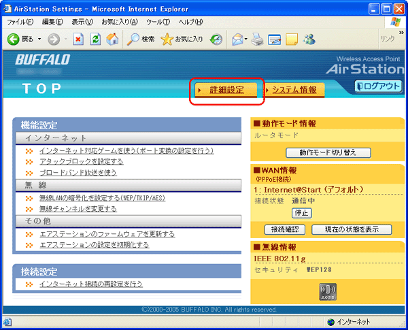
Task: Go to browser Home page icon
Action: (x=112, y=39)
